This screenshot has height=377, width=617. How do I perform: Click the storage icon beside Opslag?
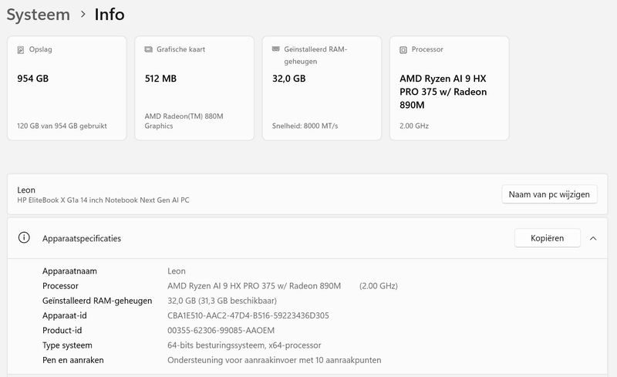click(x=21, y=50)
